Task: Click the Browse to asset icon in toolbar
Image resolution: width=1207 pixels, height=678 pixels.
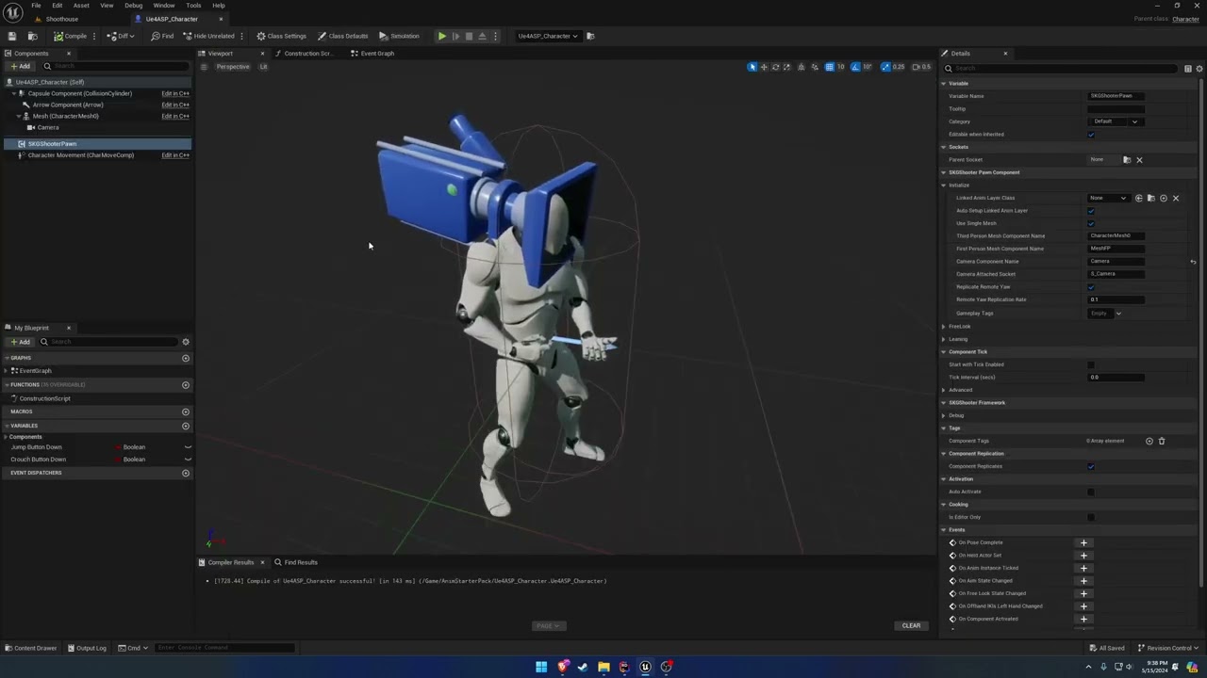Action: pyautogui.click(x=32, y=36)
